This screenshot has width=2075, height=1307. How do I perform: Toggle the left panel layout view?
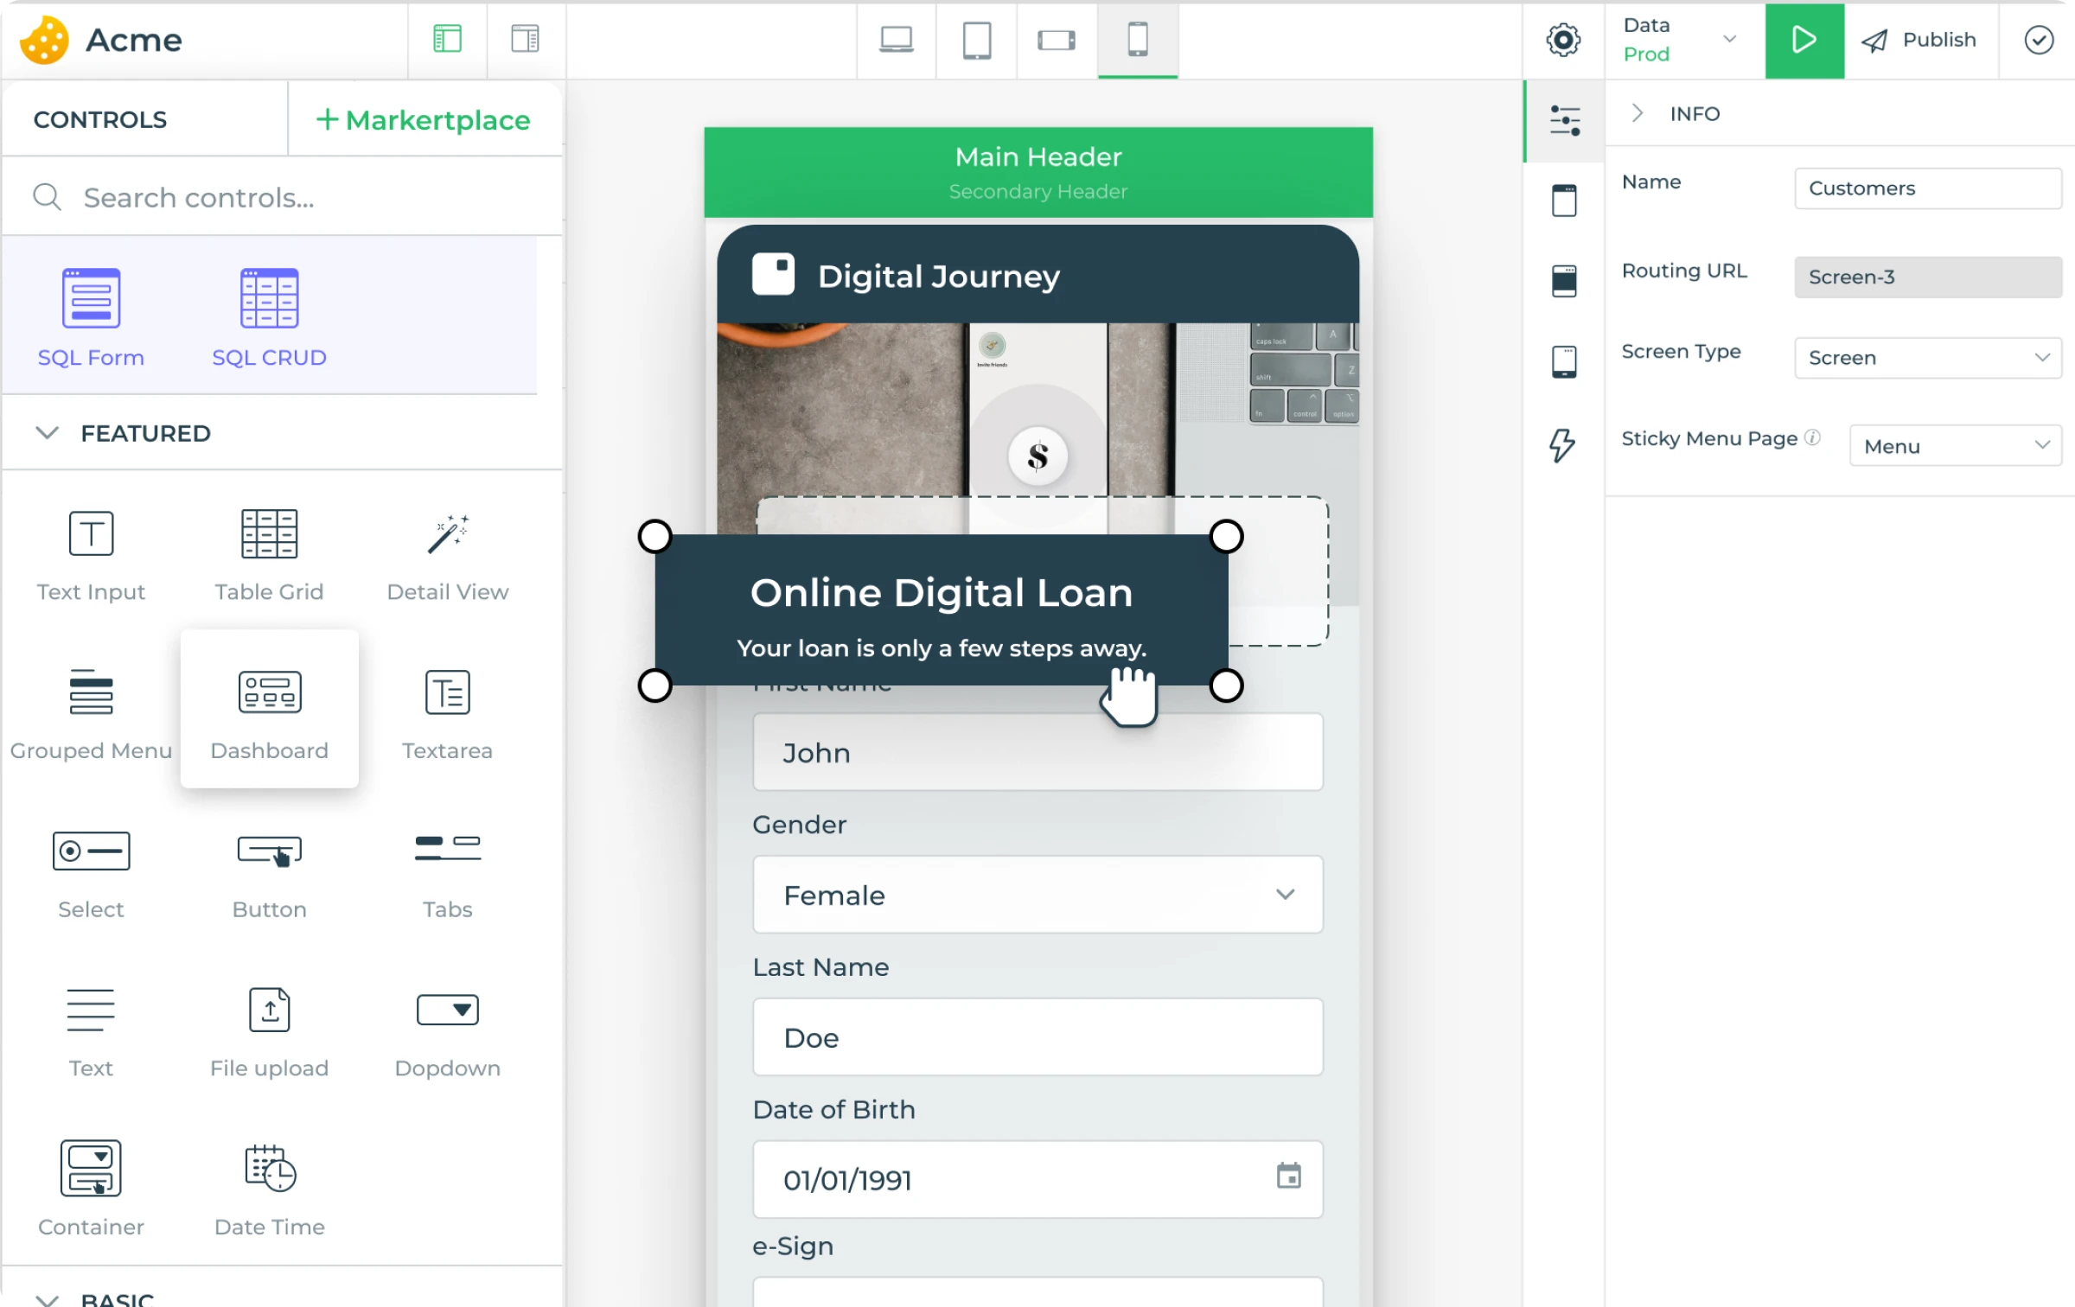click(447, 40)
